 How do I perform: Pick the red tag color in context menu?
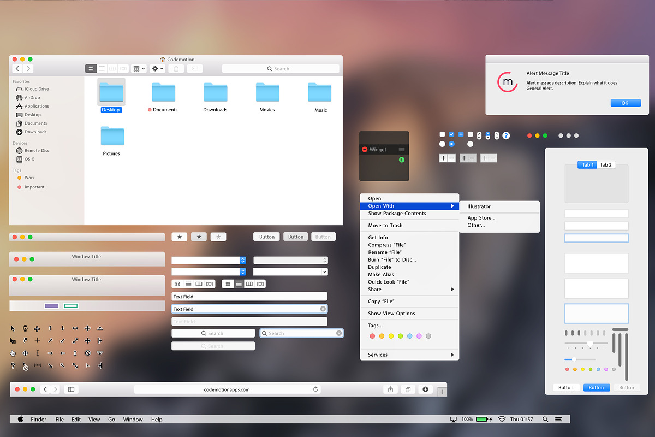point(373,336)
